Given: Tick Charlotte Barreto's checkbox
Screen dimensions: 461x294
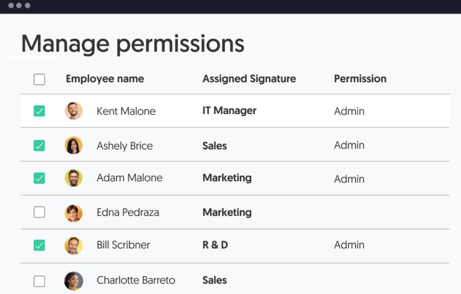Looking at the screenshot, I should 39,281.
